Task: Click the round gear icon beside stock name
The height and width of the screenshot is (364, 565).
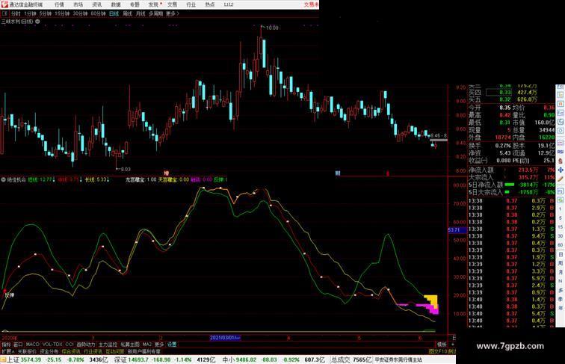Action: pos(37,21)
